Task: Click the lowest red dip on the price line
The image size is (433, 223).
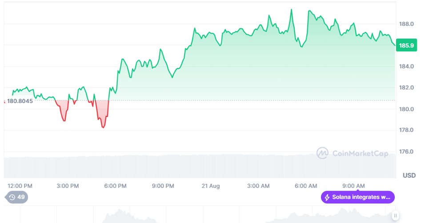Action: point(103,127)
